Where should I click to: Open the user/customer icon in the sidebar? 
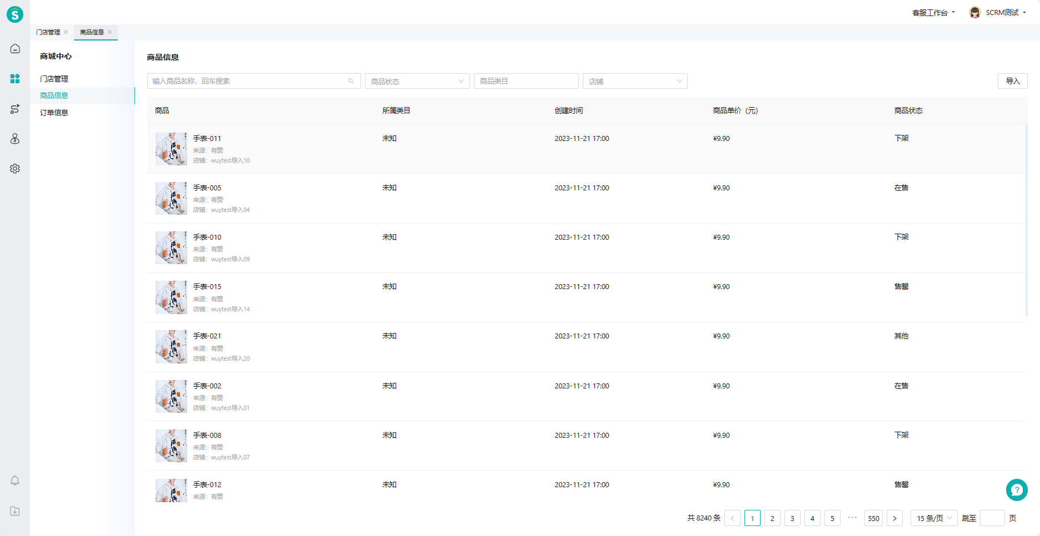click(15, 139)
